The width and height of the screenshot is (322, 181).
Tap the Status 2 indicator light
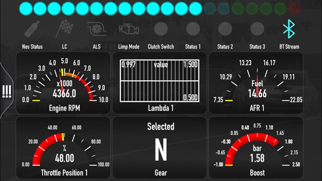point(225,29)
